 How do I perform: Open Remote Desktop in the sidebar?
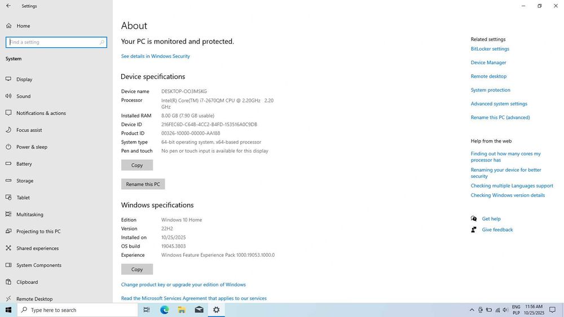pos(34,298)
